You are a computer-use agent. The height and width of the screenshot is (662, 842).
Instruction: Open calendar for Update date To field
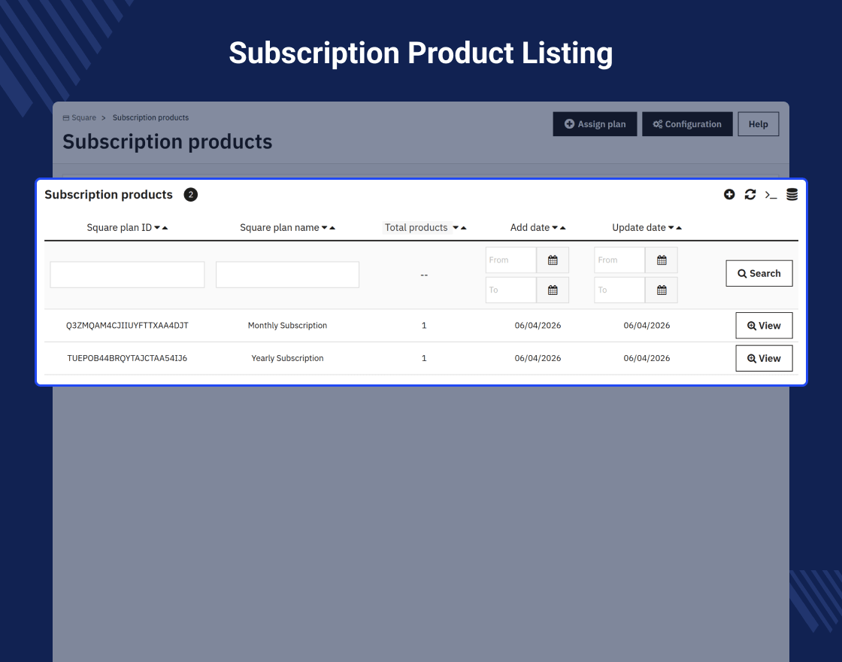tap(662, 290)
